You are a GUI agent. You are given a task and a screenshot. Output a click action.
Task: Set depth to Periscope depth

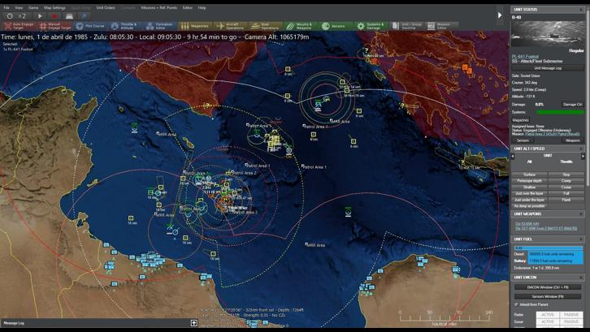click(x=529, y=181)
